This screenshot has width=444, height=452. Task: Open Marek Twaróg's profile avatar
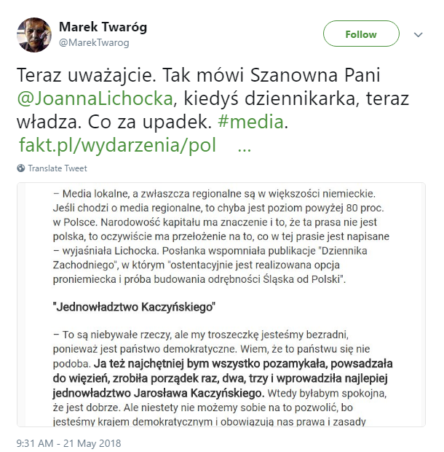[34, 35]
